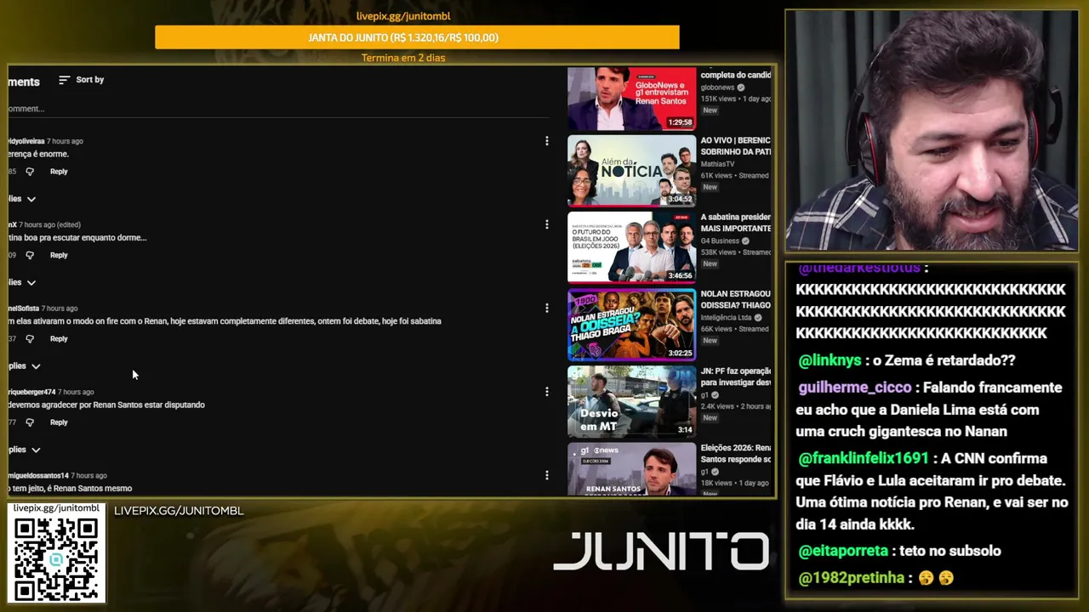Open video titled 'Eleições 2026: Rena…'

[x=736, y=454]
